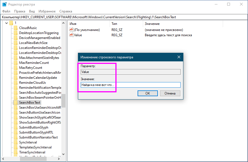Minimize the Редактор реестра window
The height and width of the screenshot is (162, 248).
(x=216, y=4)
